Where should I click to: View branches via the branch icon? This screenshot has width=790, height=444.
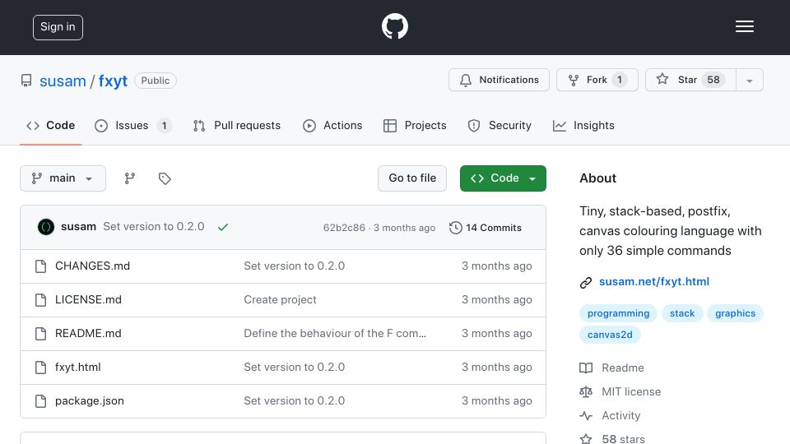(130, 178)
